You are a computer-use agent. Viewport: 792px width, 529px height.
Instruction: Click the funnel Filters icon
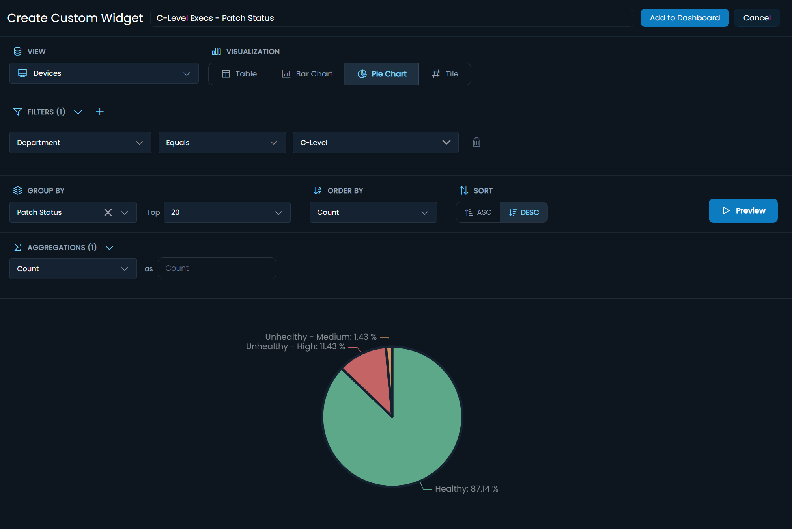[17, 112]
